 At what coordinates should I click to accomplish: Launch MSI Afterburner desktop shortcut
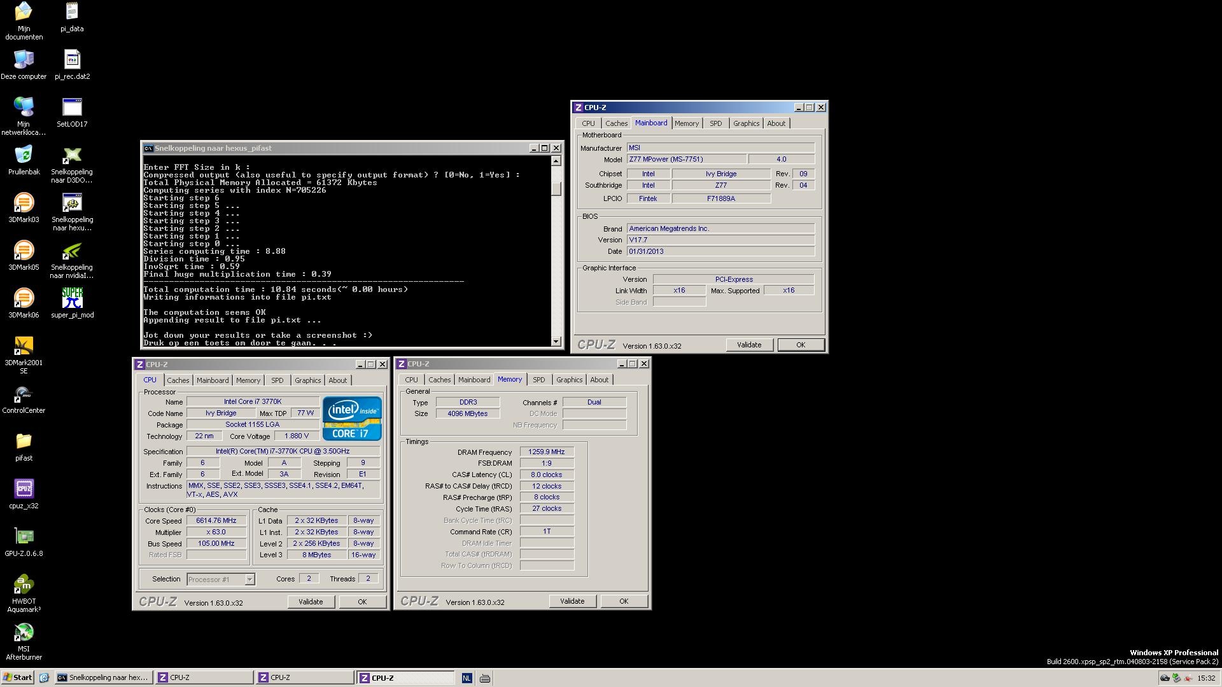tap(24, 633)
